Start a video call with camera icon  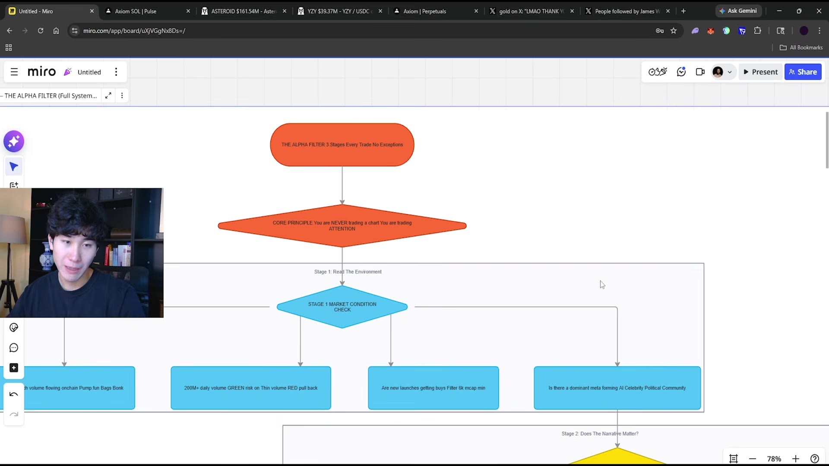(x=700, y=72)
